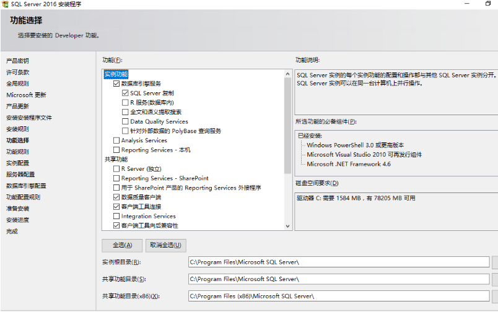Browse button beside 共享功能目录(S) field

(x=495, y=279)
